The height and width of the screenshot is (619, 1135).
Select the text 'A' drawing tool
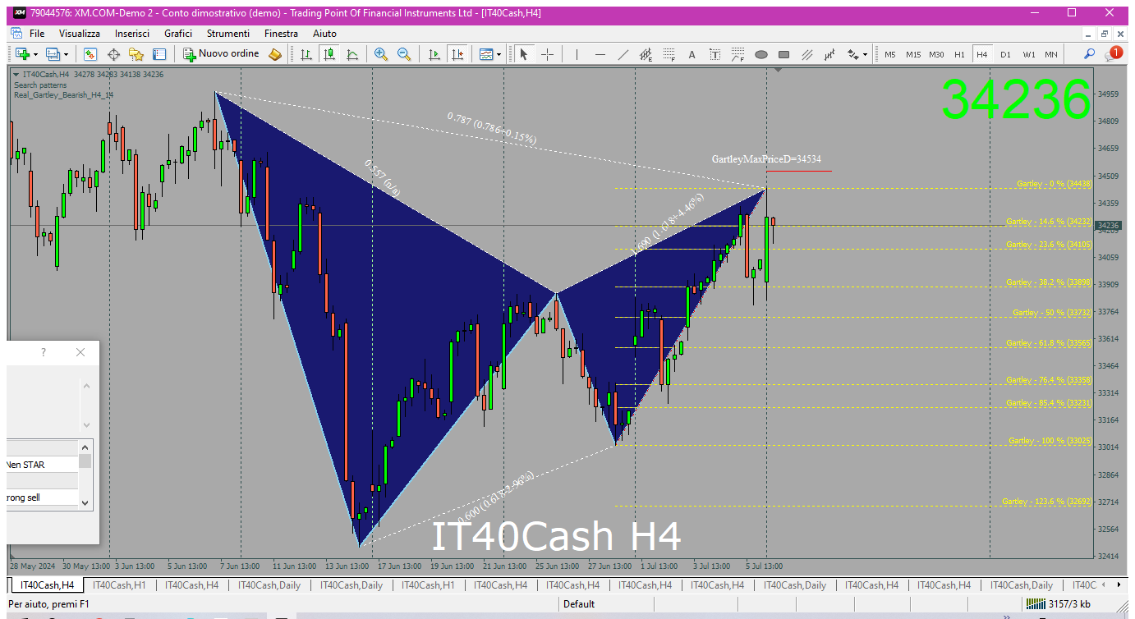click(x=692, y=54)
